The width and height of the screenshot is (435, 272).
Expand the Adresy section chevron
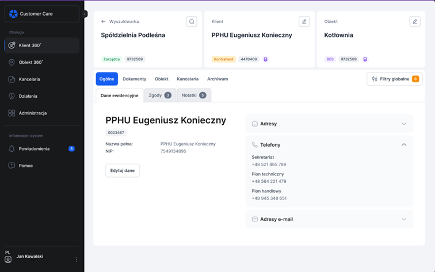coord(404,124)
